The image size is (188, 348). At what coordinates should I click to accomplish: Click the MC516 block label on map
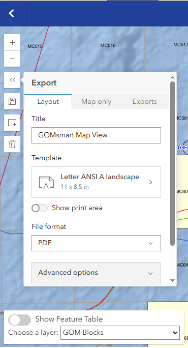(108, 45)
